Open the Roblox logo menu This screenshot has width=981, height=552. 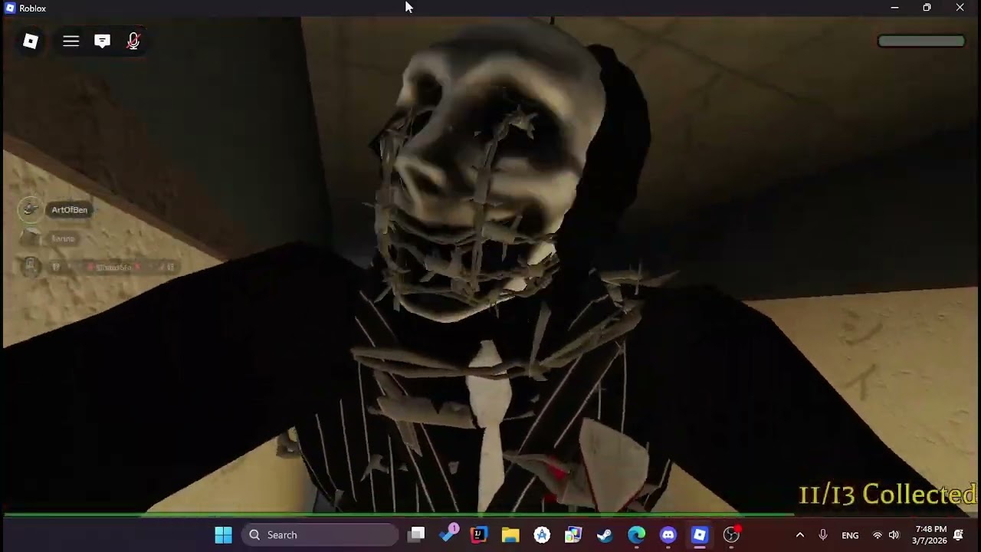(x=31, y=41)
